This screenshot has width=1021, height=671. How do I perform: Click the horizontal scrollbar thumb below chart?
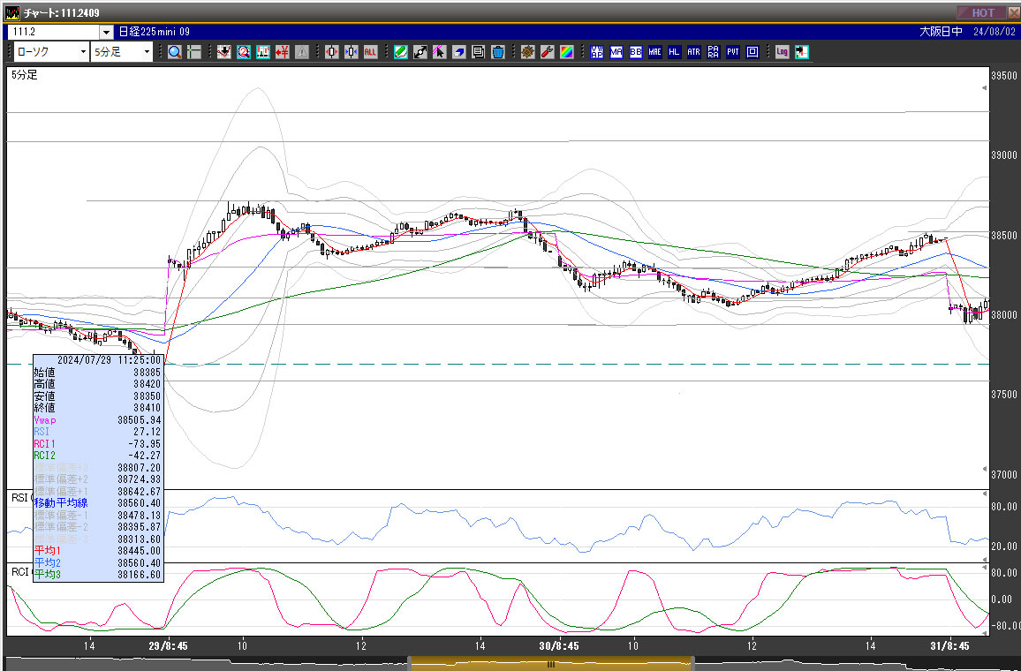551,664
